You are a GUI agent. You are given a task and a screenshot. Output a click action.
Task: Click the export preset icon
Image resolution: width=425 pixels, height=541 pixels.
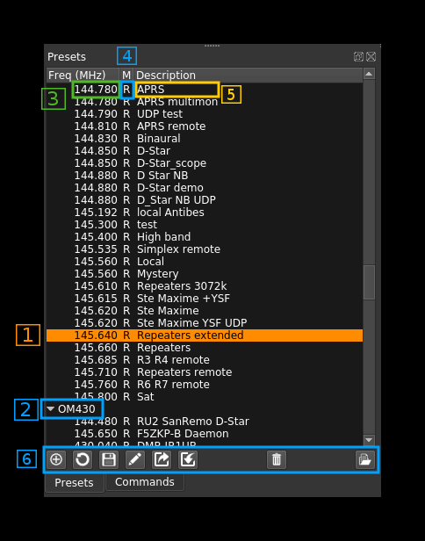pyautogui.click(x=162, y=459)
